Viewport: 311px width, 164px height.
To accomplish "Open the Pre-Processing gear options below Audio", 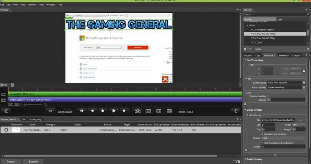I will click(245, 104).
